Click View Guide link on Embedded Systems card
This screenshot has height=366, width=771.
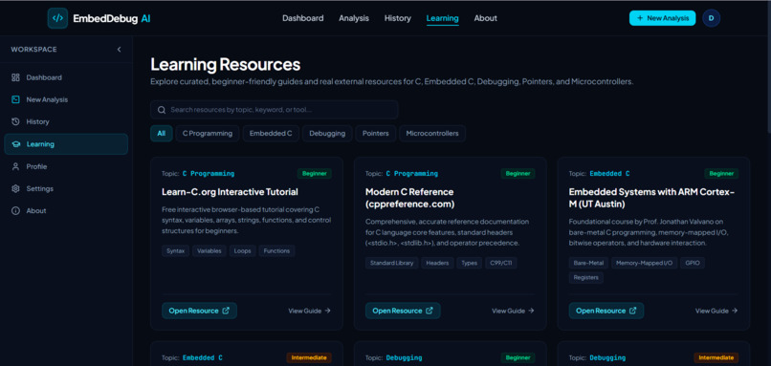coord(716,311)
